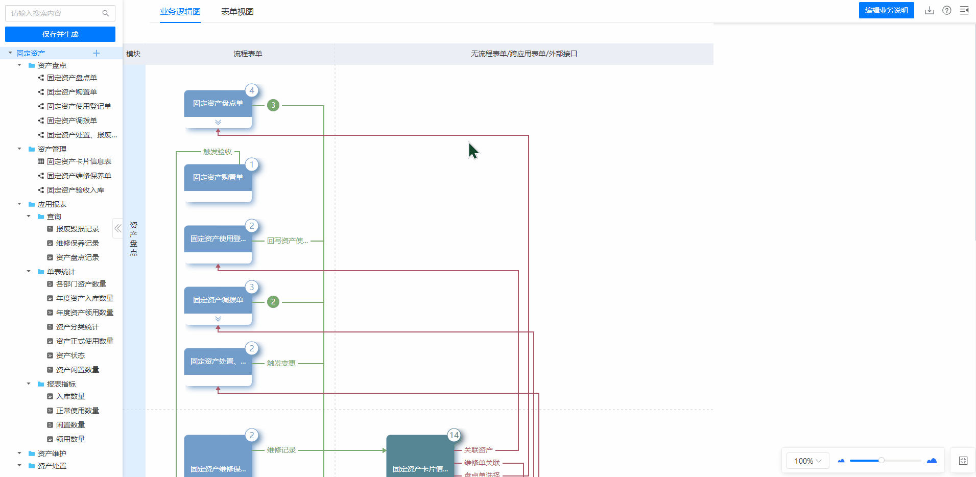Click 保存并生成 button
Screen dimensions: 976x477
[x=60, y=34]
